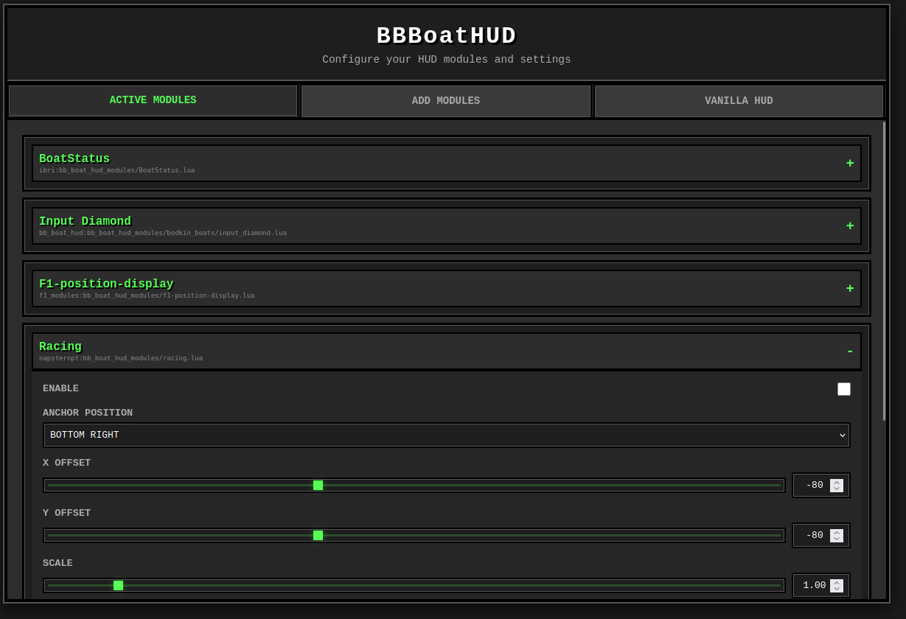This screenshot has width=906, height=619.
Task: Expand F1-position-display module plus icon
Action: click(850, 289)
